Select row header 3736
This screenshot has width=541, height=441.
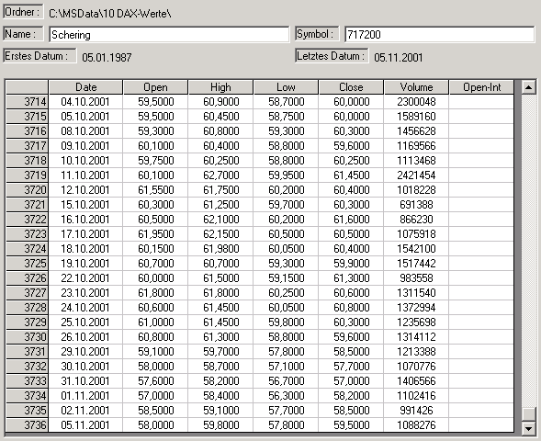pyautogui.click(x=28, y=424)
